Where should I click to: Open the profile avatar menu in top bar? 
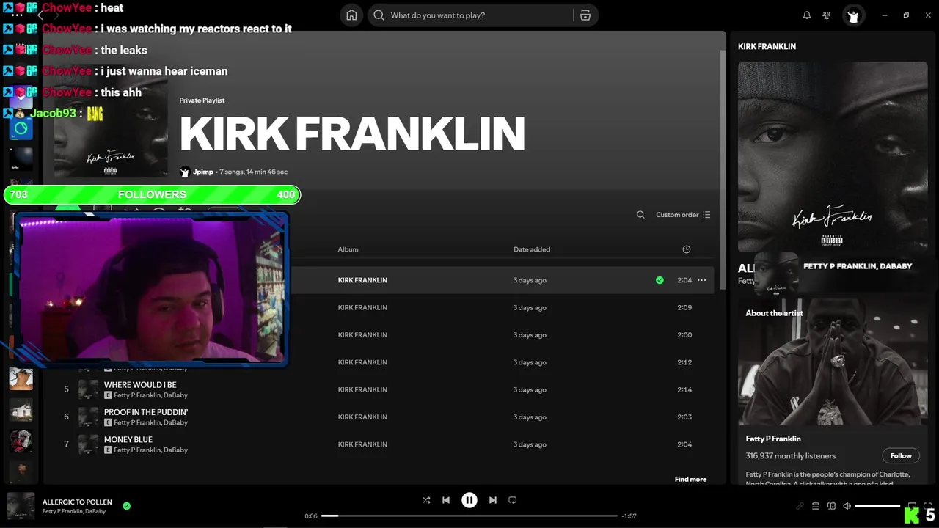853,15
